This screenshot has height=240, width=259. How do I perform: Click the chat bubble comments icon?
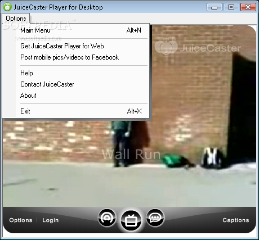point(155,218)
